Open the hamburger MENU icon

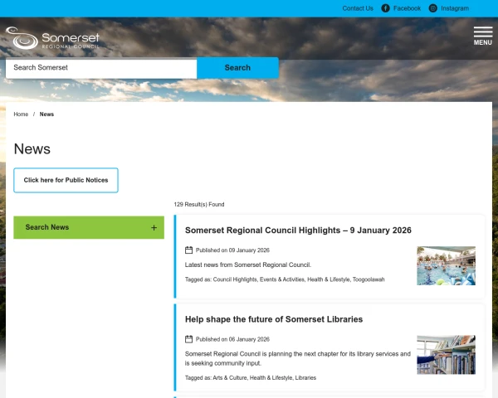tap(483, 36)
